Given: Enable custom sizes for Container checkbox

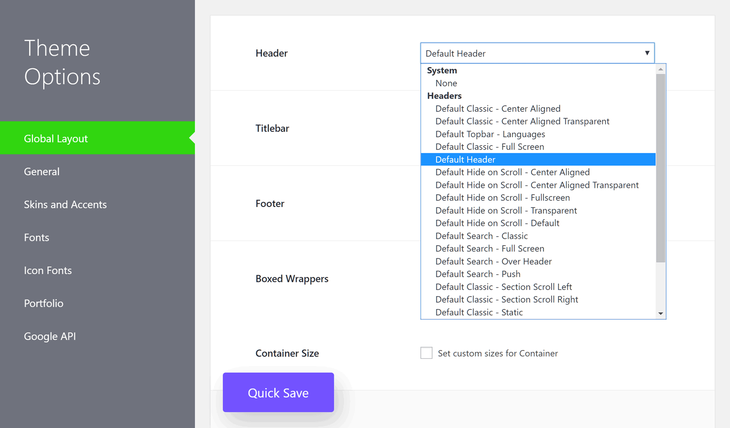Looking at the screenshot, I should [426, 353].
